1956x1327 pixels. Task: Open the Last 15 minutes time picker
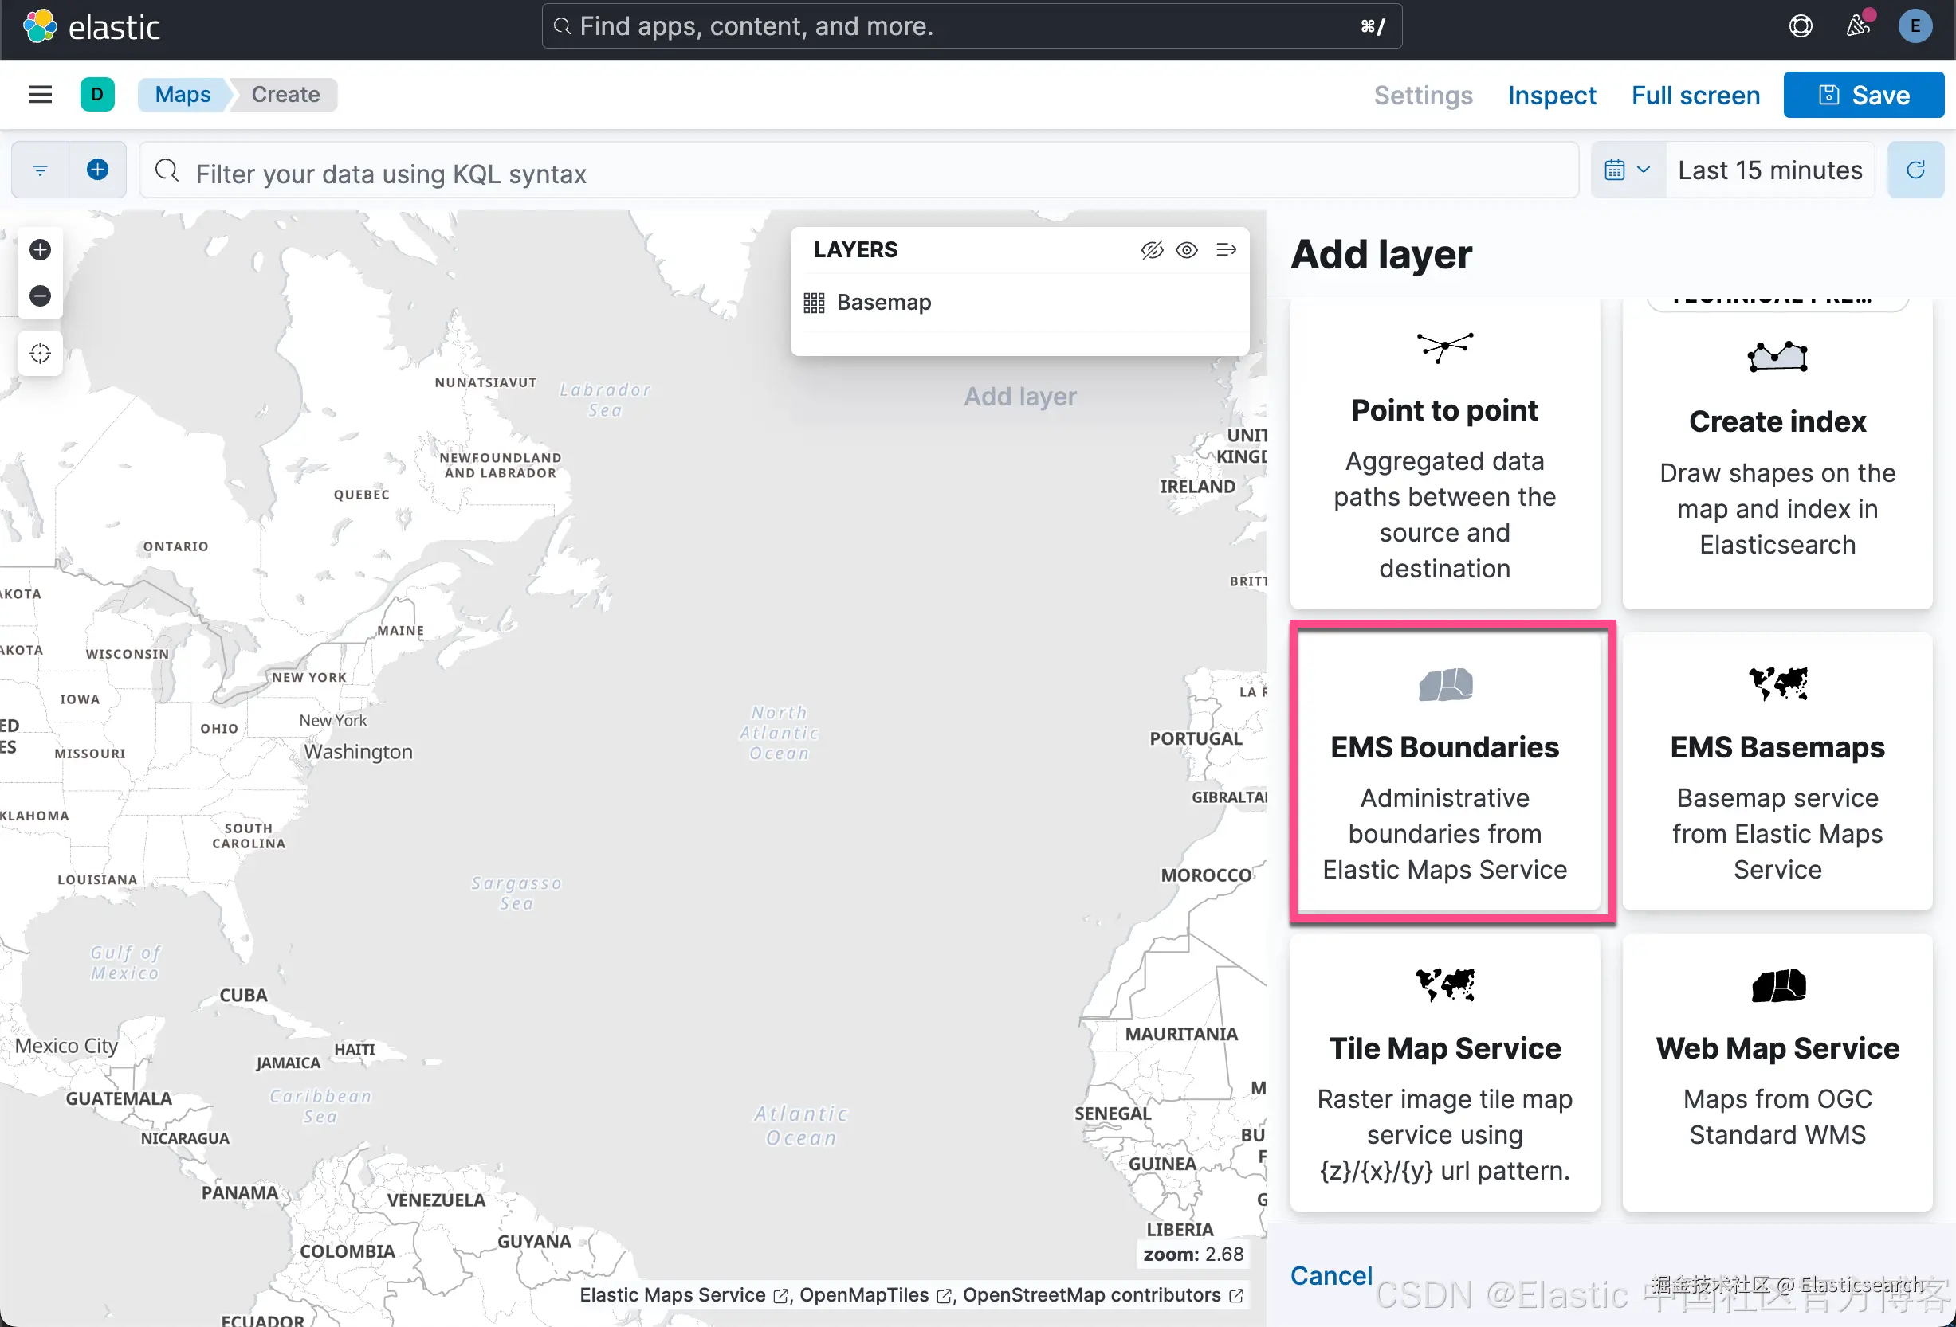click(x=1769, y=170)
